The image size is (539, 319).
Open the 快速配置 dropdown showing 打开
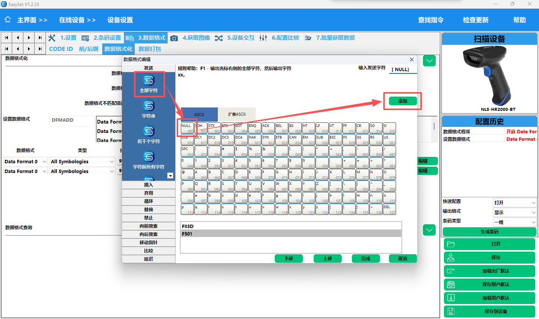(x=515, y=203)
